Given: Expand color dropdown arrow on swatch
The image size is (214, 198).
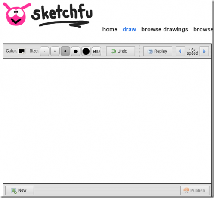Looking at the screenshot, I should (24, 53).
